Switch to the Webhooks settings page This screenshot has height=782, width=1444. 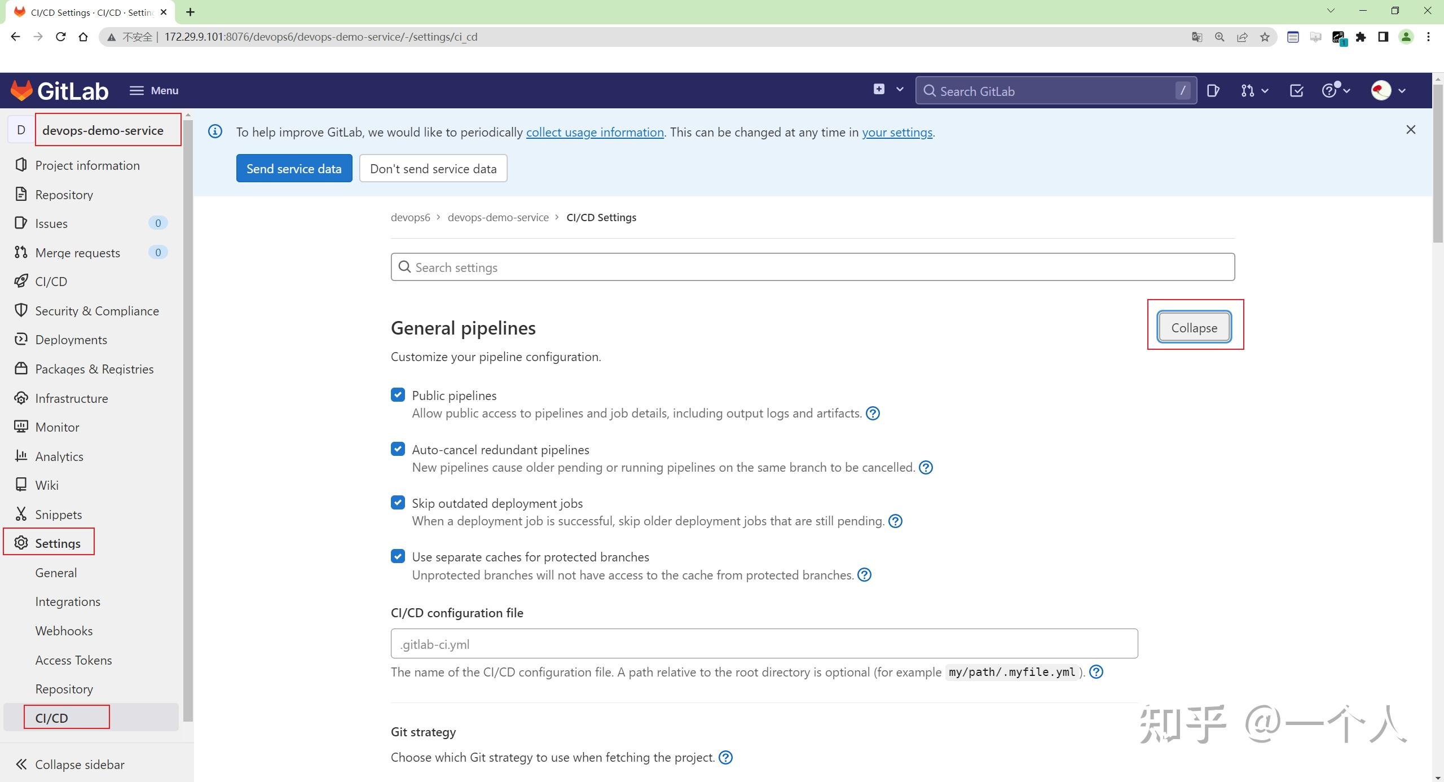tap(64, 630)
